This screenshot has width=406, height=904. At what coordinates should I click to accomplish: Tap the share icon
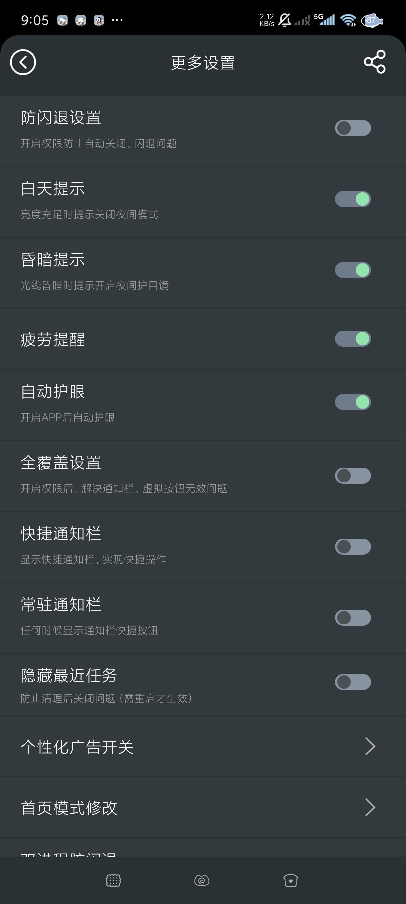point(374,62)
